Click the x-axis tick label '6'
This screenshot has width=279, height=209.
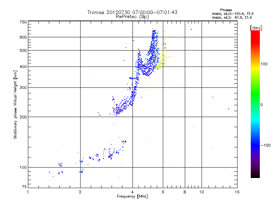coord(163,192)
